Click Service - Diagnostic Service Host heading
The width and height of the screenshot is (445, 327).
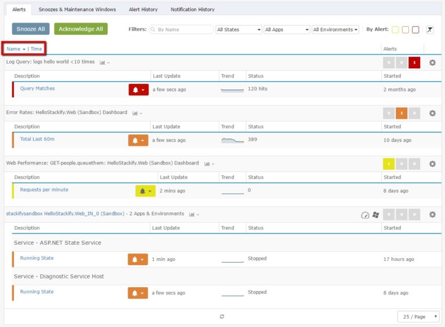pos(59,276)
